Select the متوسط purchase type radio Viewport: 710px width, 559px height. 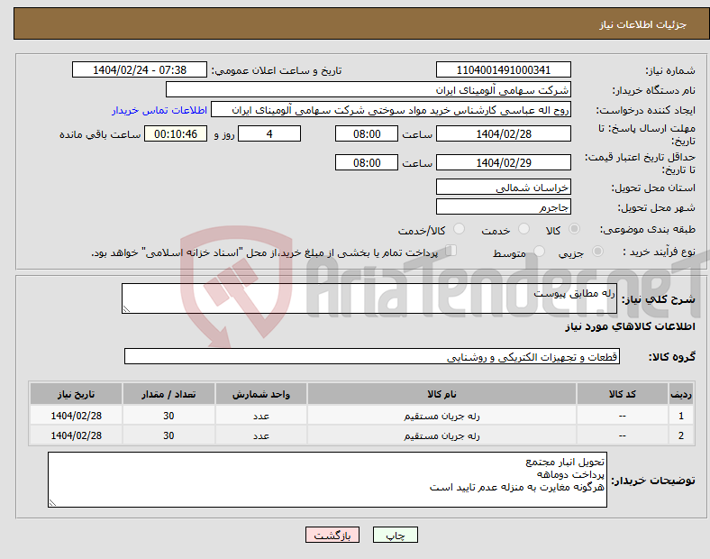pyautogui.click(x=539, y=251)
